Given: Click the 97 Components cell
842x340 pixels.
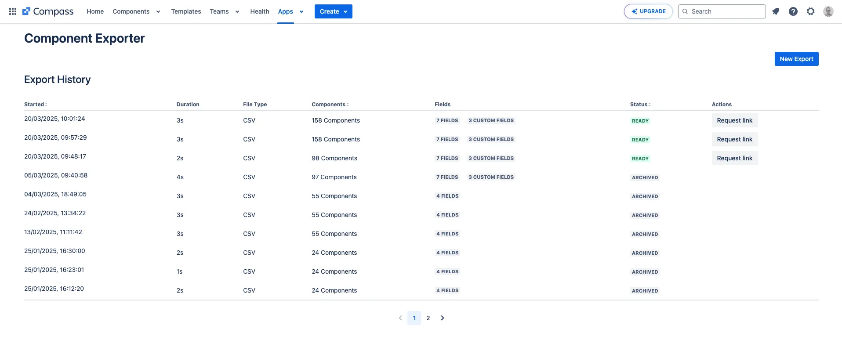Looking at the screenshot, I should [334, 177].
